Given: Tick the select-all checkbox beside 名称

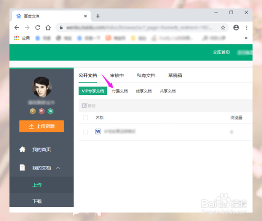Looking at the screenshot, I should (85, 118).
